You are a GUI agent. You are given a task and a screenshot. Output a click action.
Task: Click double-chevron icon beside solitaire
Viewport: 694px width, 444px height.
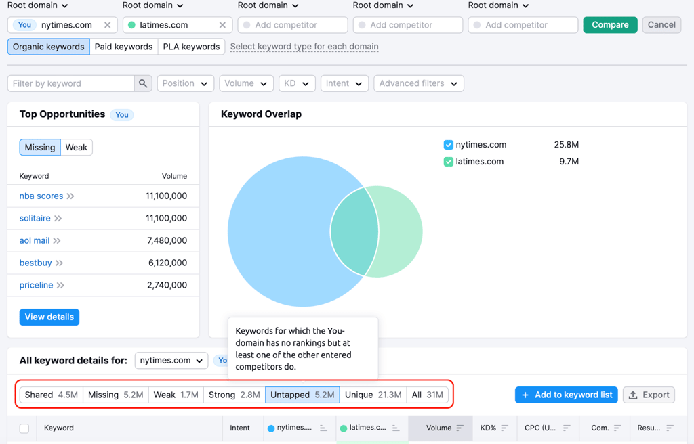(x=58, y=218)
